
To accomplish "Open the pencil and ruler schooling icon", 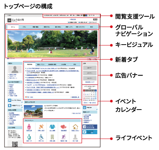I will (41, 127).
